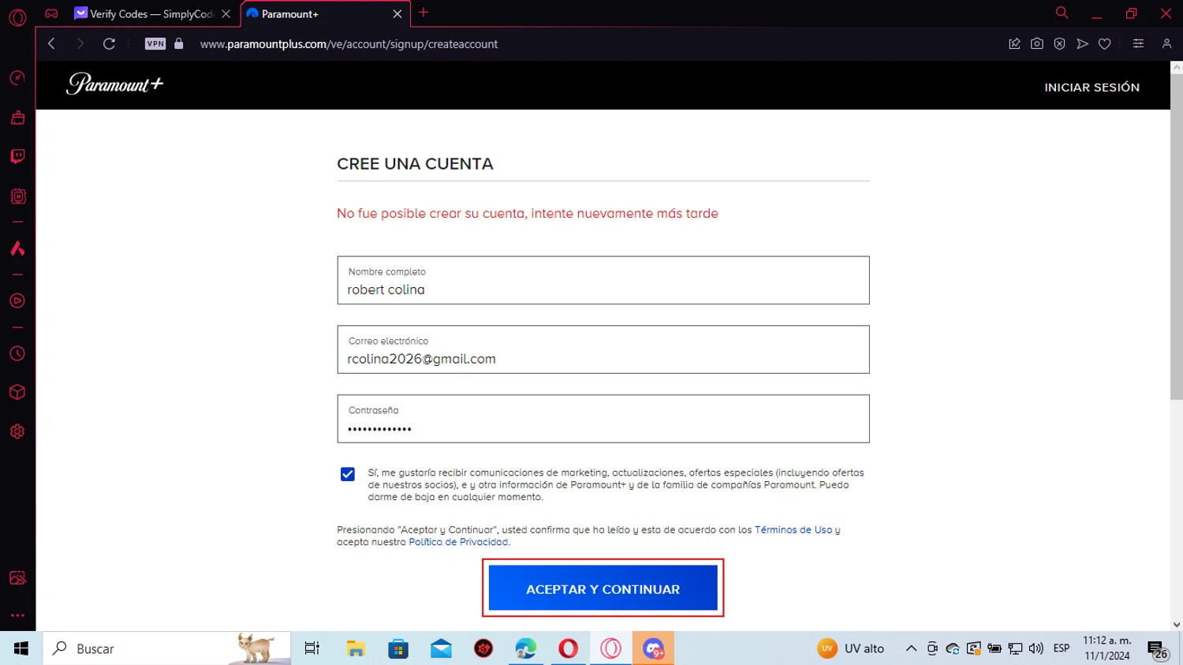Open volume control in system tray
The image size is (1183, 665).
[x=1036, y=648]
